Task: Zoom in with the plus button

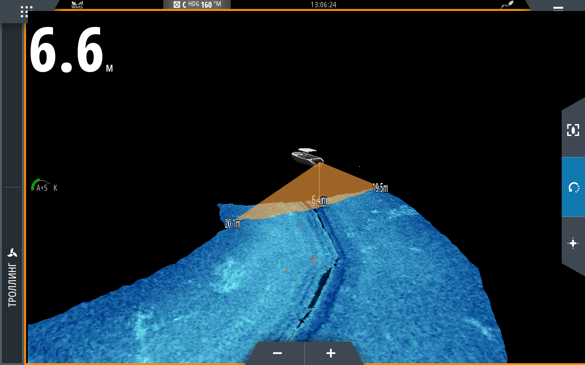Action: point(331,353)
